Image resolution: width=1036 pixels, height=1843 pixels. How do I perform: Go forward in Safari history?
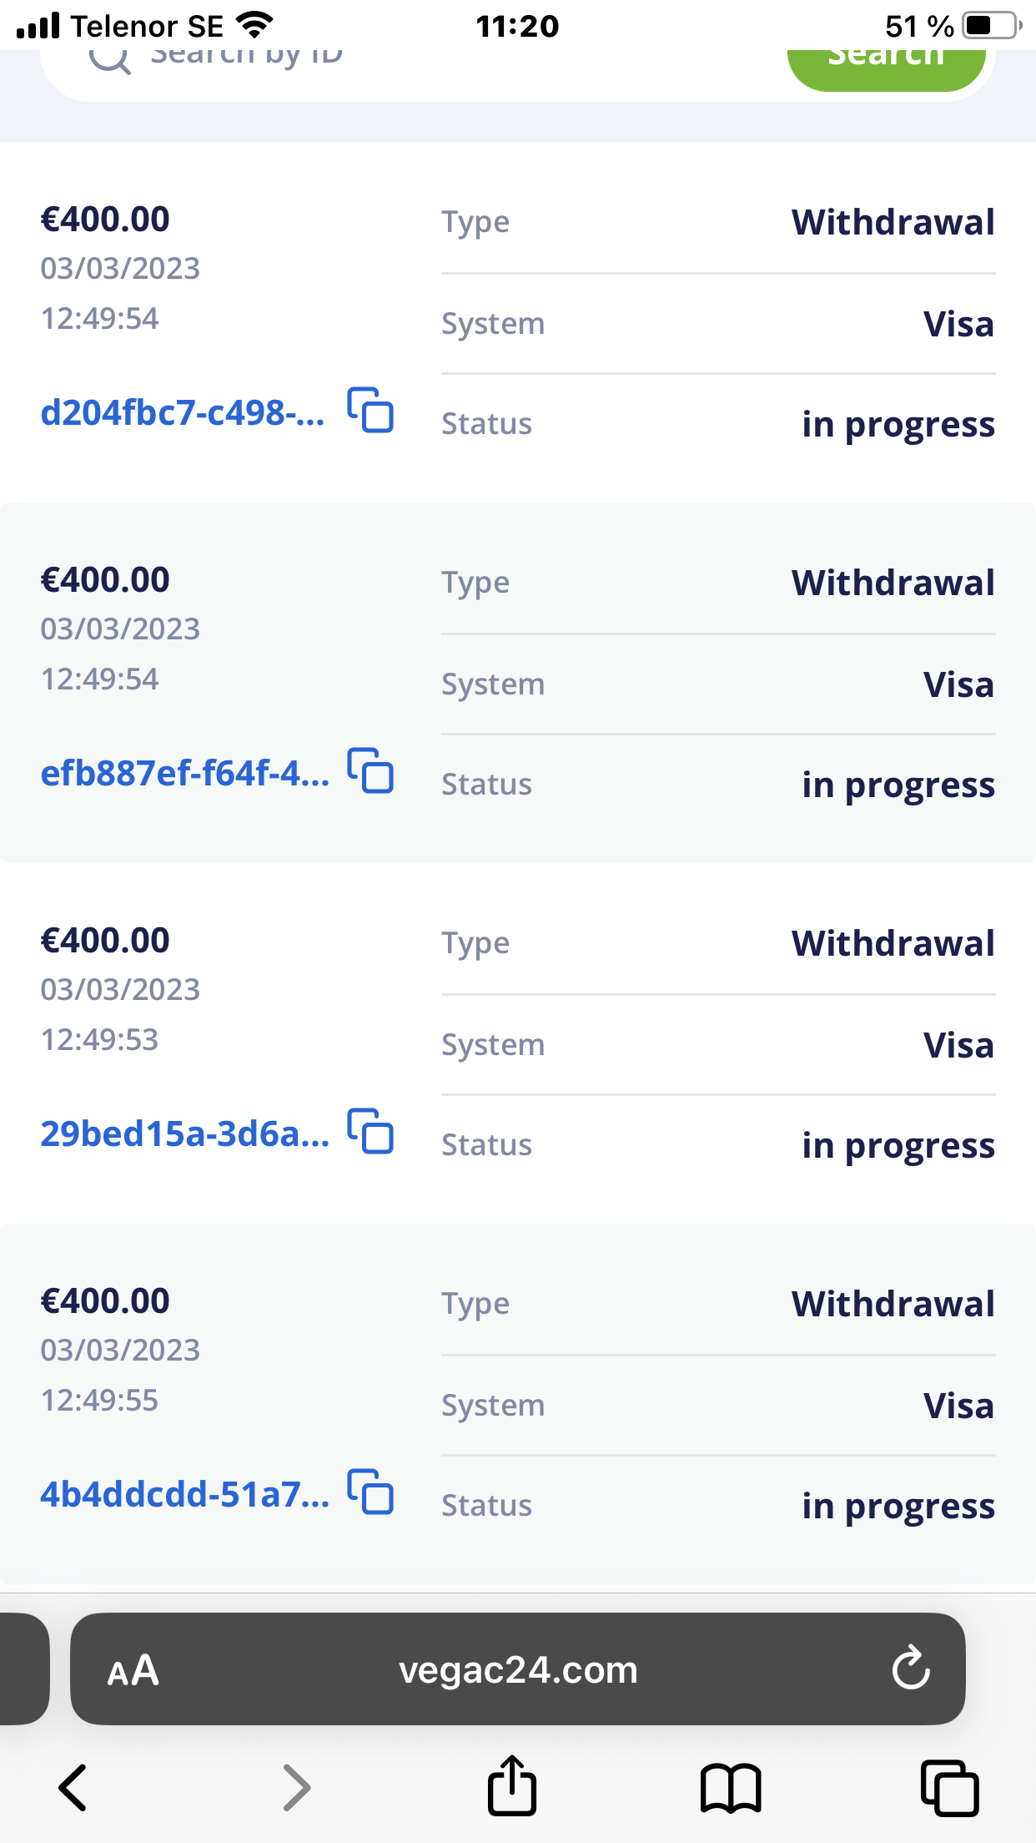click(x=296, y=1787)
